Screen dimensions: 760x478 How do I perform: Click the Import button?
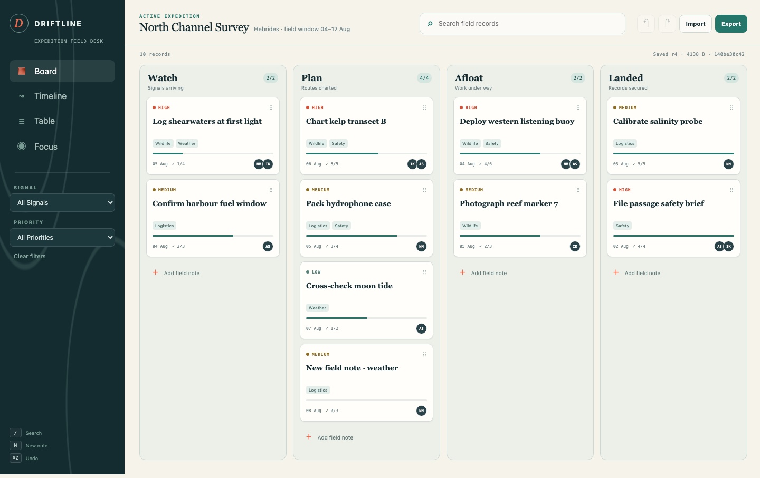(696, 24)
